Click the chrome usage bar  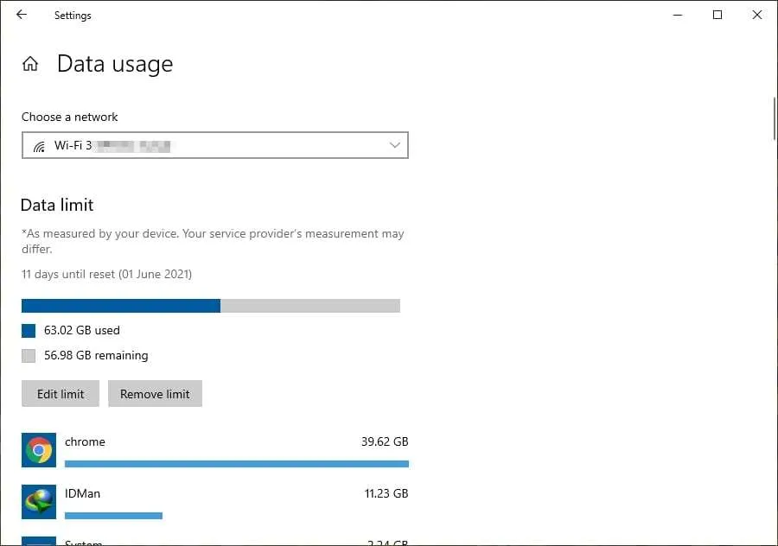[237, 464]
